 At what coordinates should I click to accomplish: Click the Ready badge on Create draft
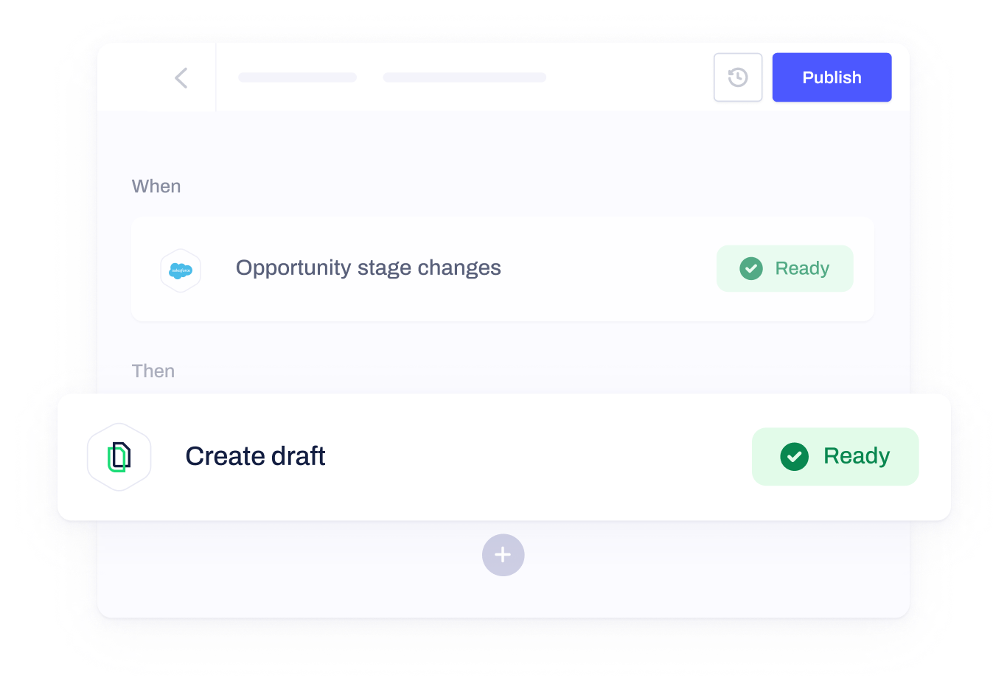pyautogui.click(x=835, y=456)
